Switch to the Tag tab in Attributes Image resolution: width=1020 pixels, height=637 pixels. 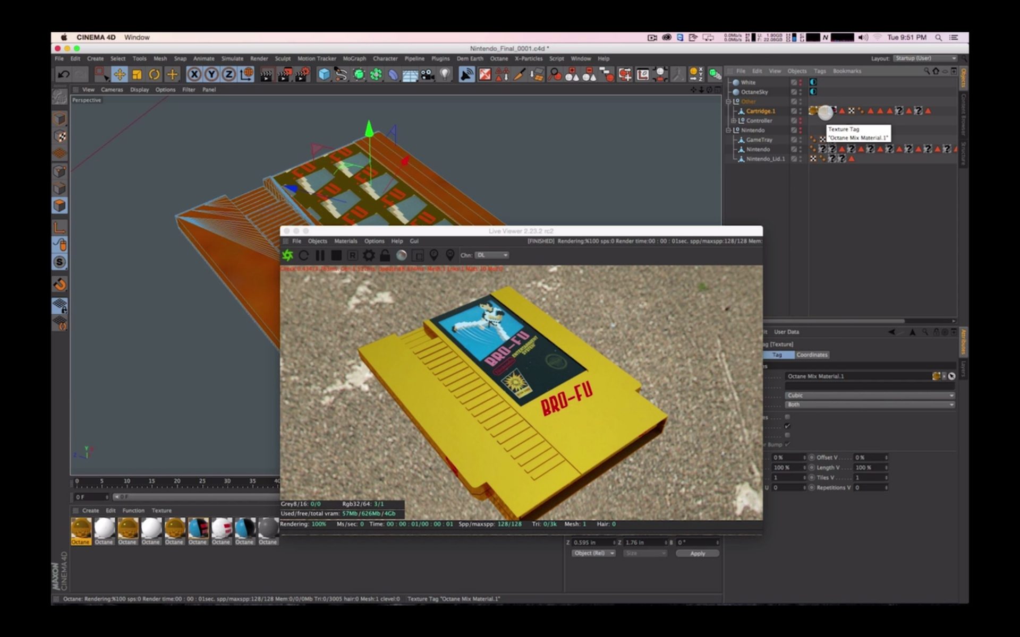pyautogui.click(x=777, y=355)
